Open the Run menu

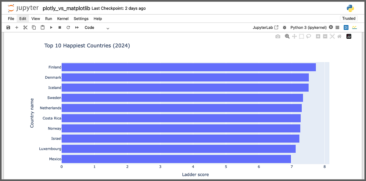(x=48, y=19)
